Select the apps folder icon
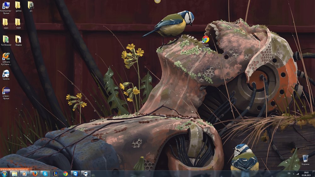The width and height of the screenshot is (315, 177). pyautogui.click(x=6, y=22)
